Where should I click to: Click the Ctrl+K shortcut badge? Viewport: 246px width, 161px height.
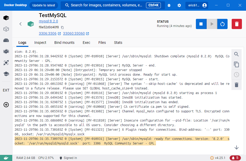(x=153, y=5)
